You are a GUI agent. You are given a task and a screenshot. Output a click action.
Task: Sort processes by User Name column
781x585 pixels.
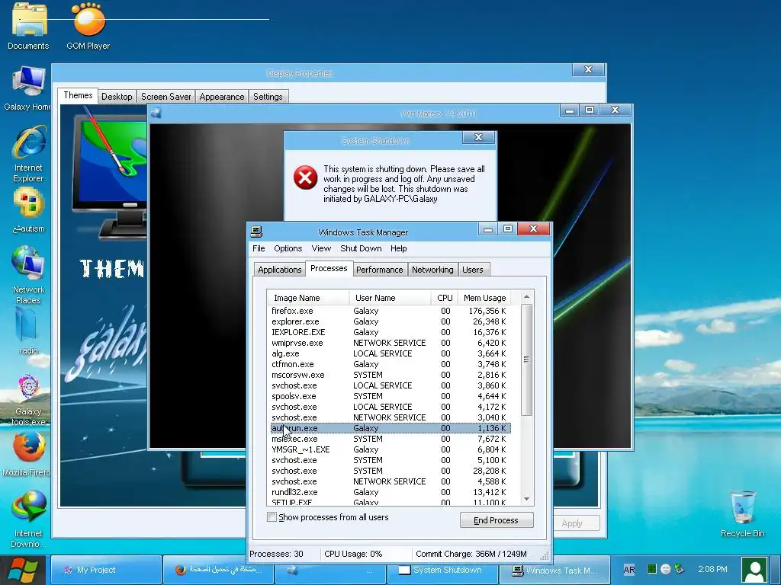pyautogui.click(x=390, y=298)
